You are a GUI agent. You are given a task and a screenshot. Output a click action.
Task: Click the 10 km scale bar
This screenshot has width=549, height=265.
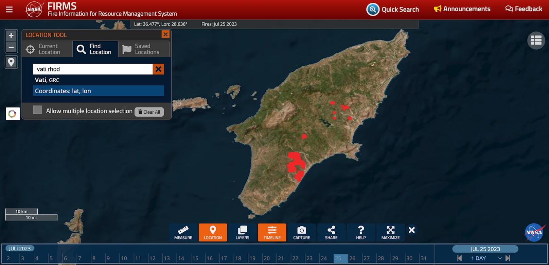tap(21, 211)
